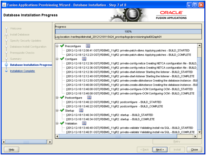This screenshot has height=155, width=206.
Task: Select the 12:08:41 Applying patches BUILD_STARTED row
Action: click(x=128, y=50)
